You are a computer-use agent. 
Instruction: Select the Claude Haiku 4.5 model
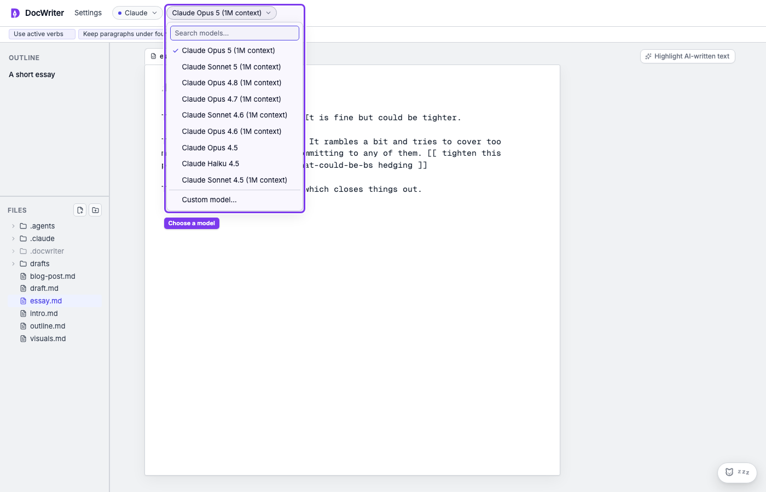click(235, 163)
